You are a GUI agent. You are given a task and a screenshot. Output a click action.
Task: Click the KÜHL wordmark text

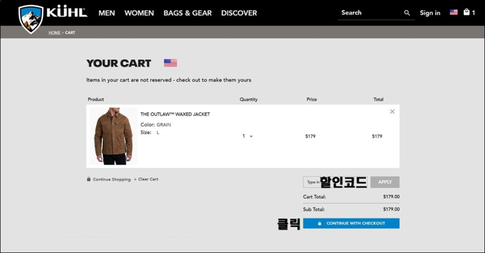click(67, 12)
